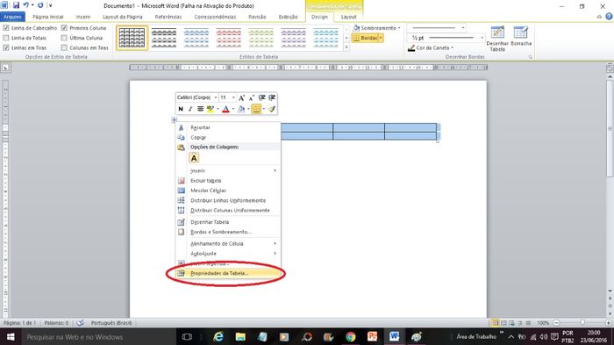This screenshot has width=614, height=345.
Task: Toggle Linha de Totais checkbox
Action: [6, 38]
